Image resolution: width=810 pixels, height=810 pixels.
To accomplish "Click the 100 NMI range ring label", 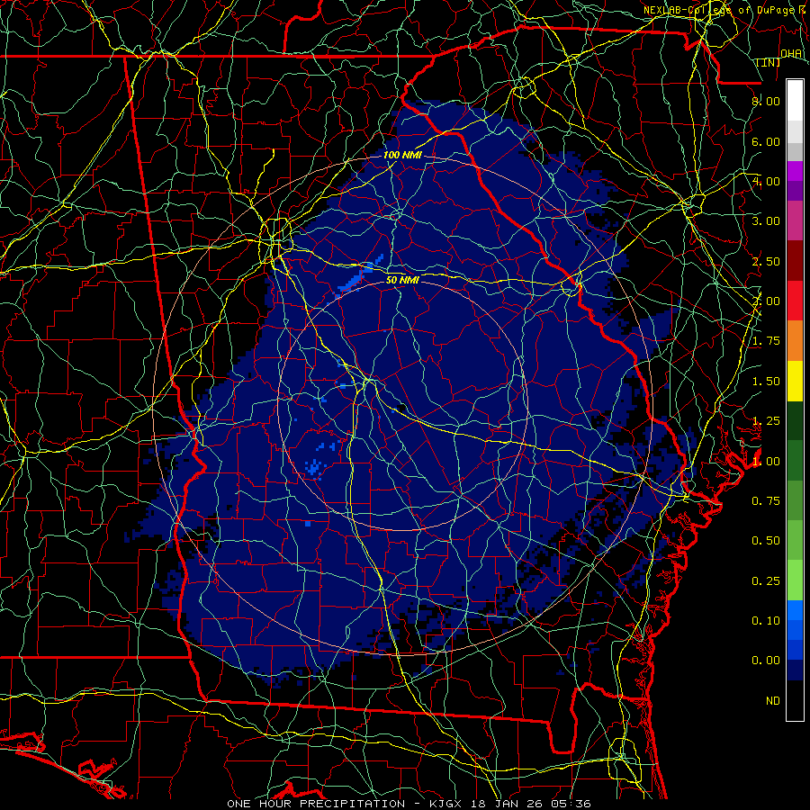I will click(x=402, y=155).
